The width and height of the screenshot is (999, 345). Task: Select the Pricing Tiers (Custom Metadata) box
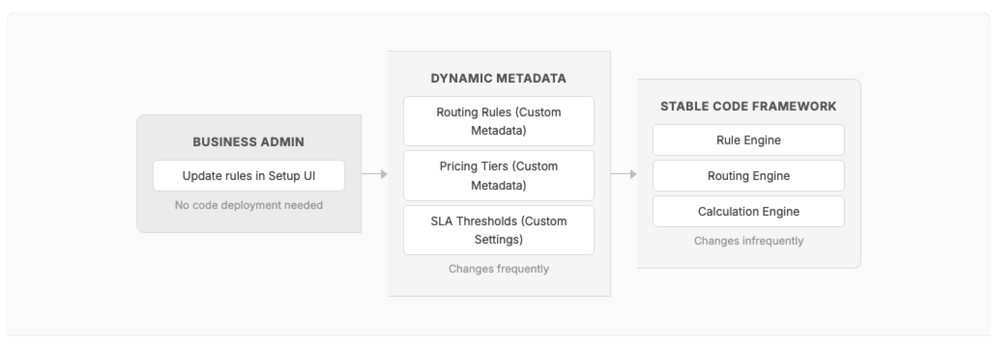498,176
